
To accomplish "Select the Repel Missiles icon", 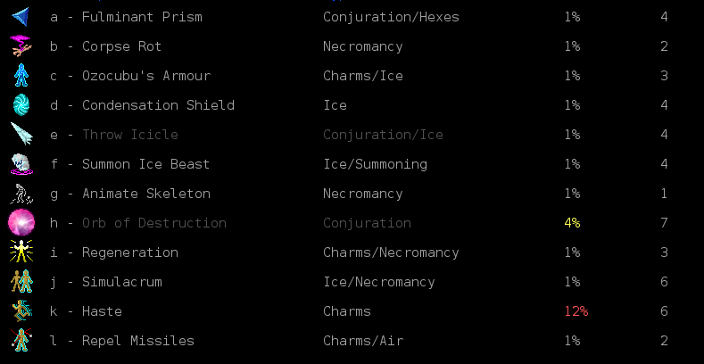I will [21, 341].
